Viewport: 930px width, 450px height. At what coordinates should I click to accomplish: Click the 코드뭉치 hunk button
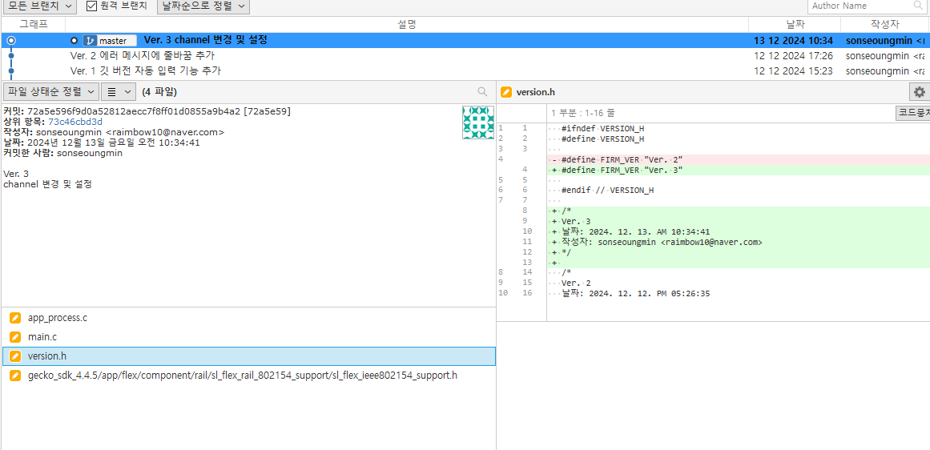[x=913, y=113]
